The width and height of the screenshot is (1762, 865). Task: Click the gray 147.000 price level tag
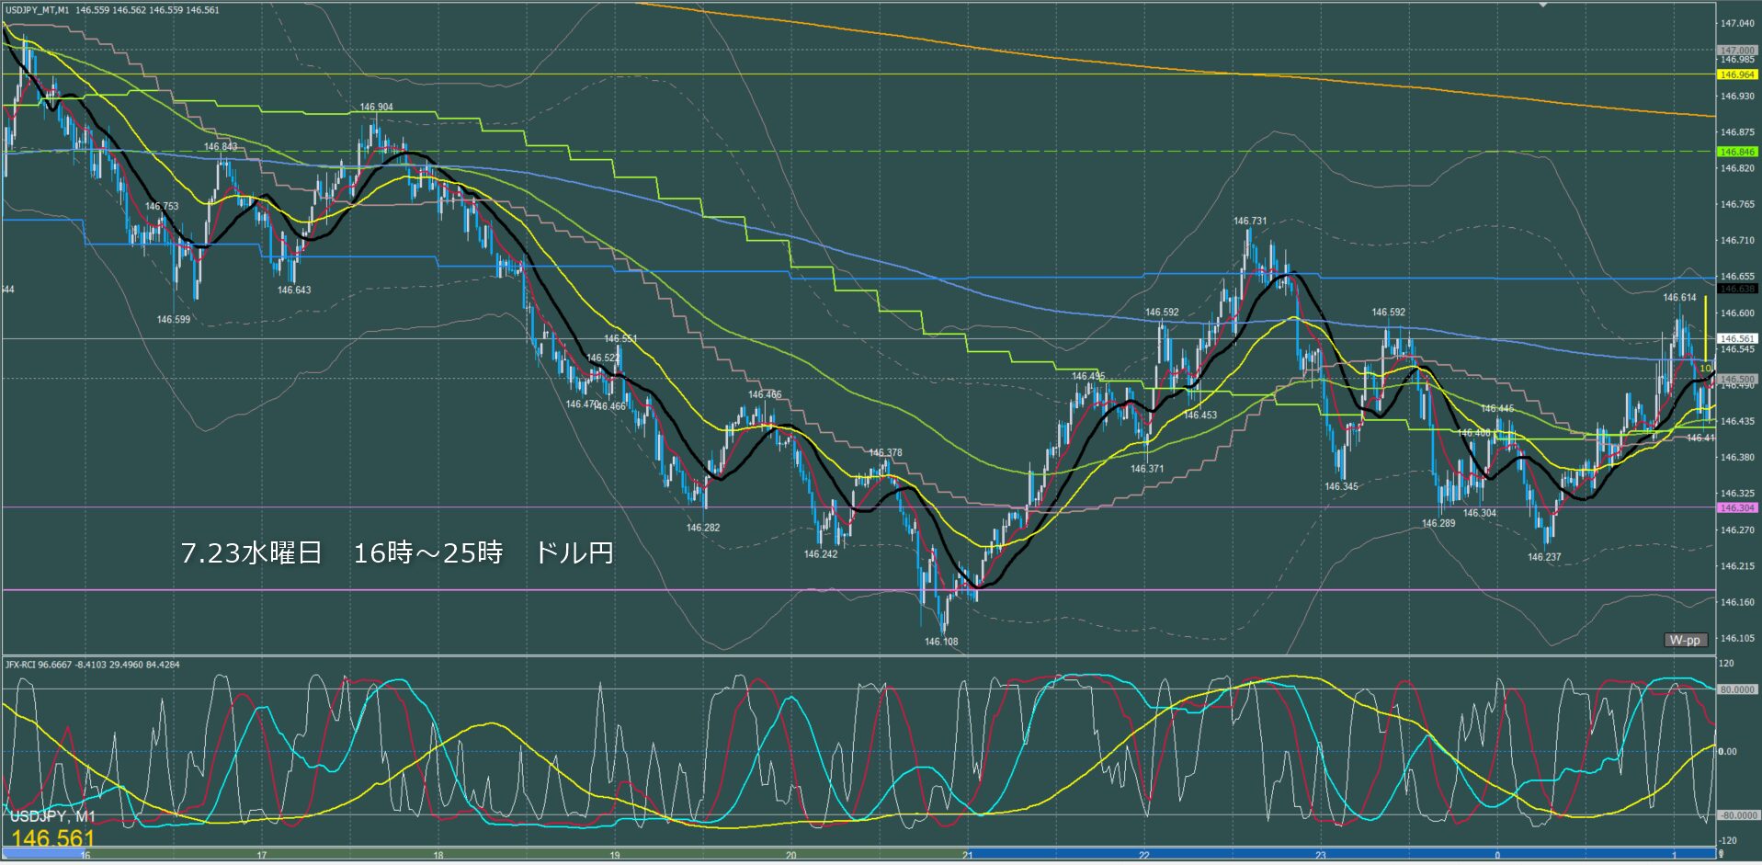1737,51
